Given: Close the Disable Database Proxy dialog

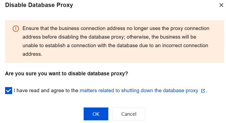Looking at the screenshot, I should coord(221,5).
